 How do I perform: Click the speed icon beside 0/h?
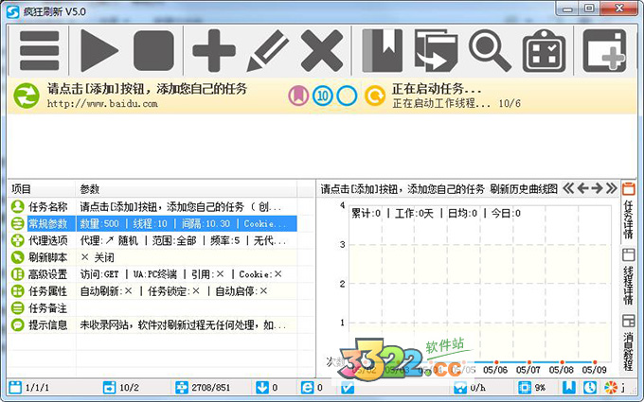[460, 387]
